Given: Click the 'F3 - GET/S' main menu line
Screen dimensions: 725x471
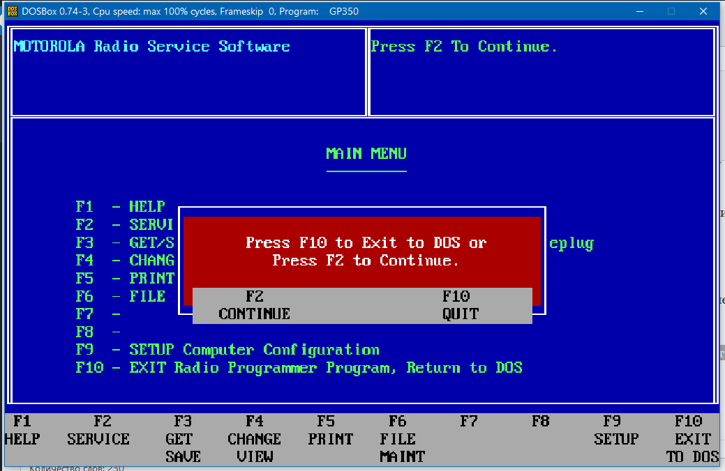Looking at the screenshot, I should (125, 242).
